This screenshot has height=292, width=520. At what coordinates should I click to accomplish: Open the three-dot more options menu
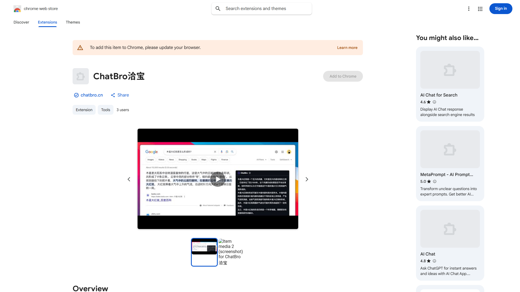point(469,8)
